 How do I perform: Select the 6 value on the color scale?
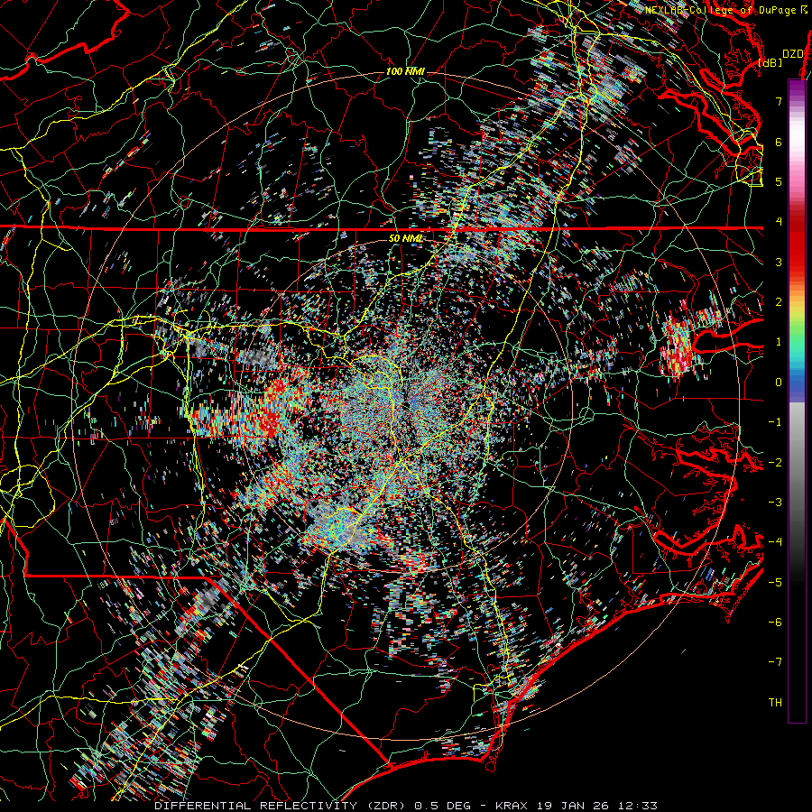coord(779,142)
